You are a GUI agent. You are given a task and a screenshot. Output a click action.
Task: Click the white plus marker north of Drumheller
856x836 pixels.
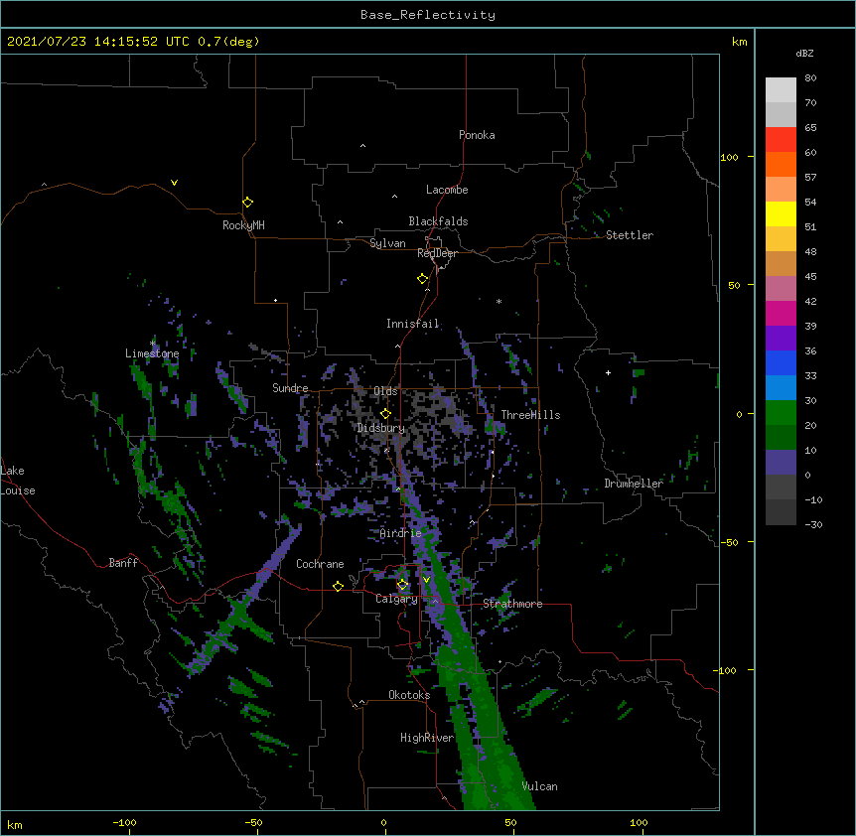point(608,372)
